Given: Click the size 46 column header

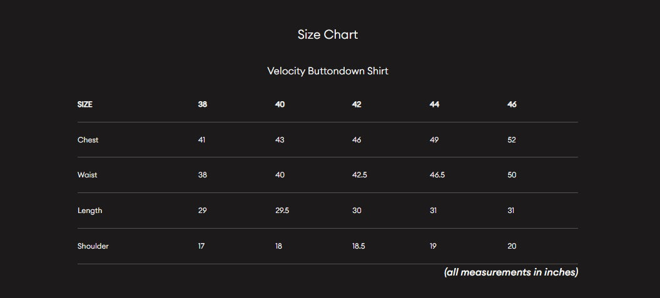Looking at the screenshot, I should click(x=512, y=104).
